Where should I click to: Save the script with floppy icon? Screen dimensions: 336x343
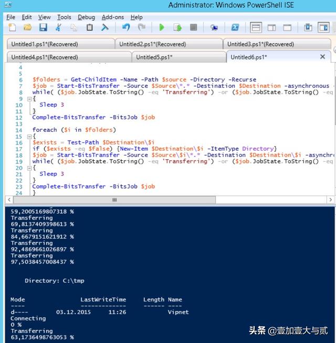point(43,27)
